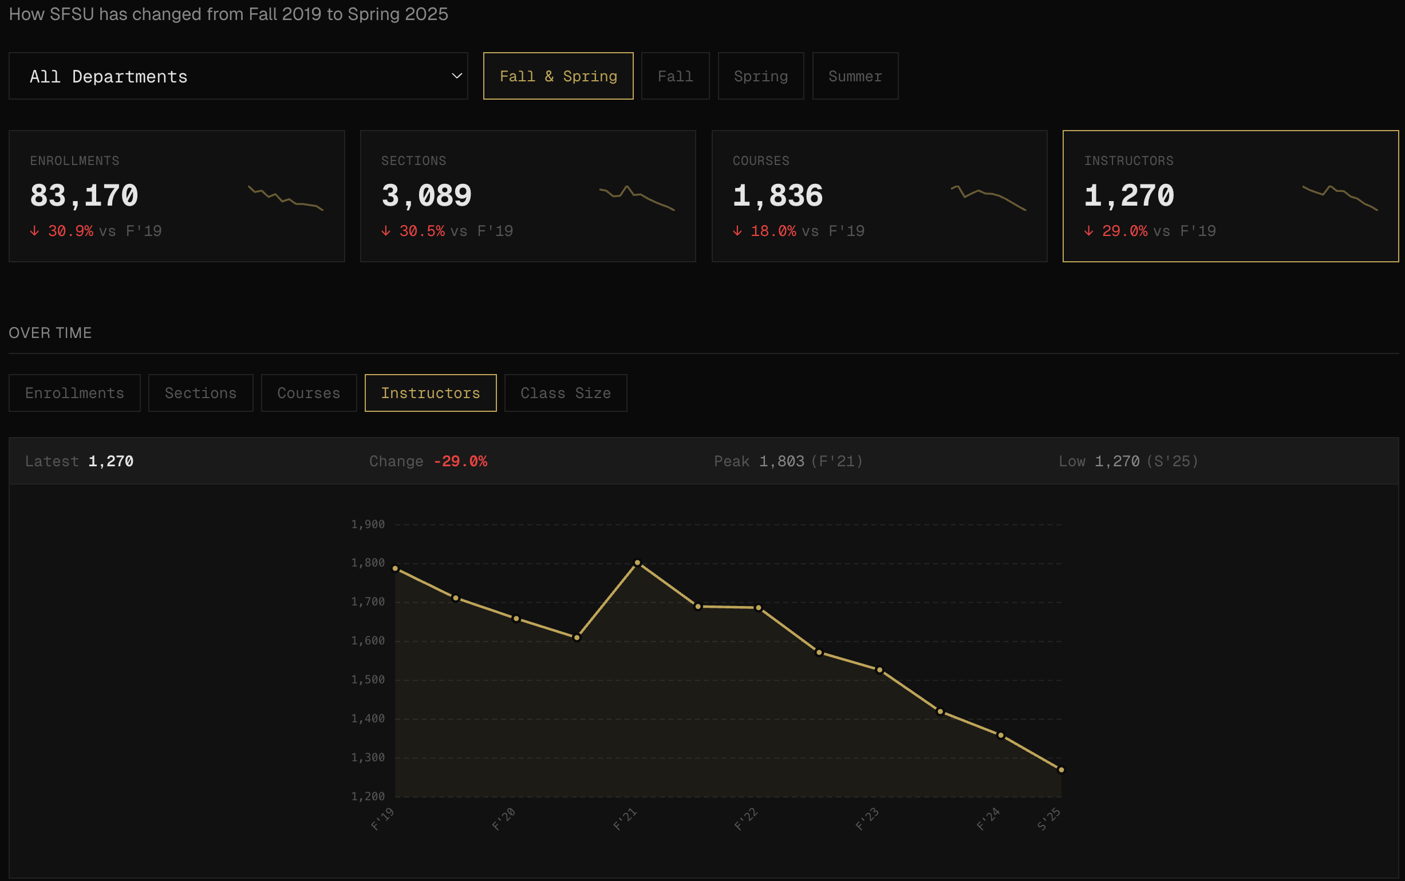Select the Enrollments summary card
The height and width of the screenshot is (881, 1405).
(x=176, y=196)
